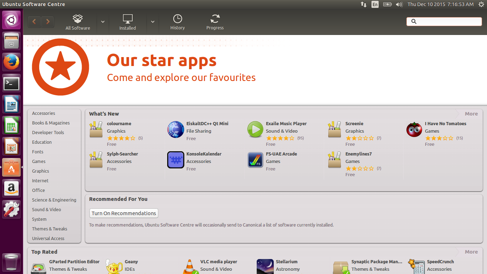Click the orange star circle logo
This screenshot has height=274, width=487.
[60, 67]
